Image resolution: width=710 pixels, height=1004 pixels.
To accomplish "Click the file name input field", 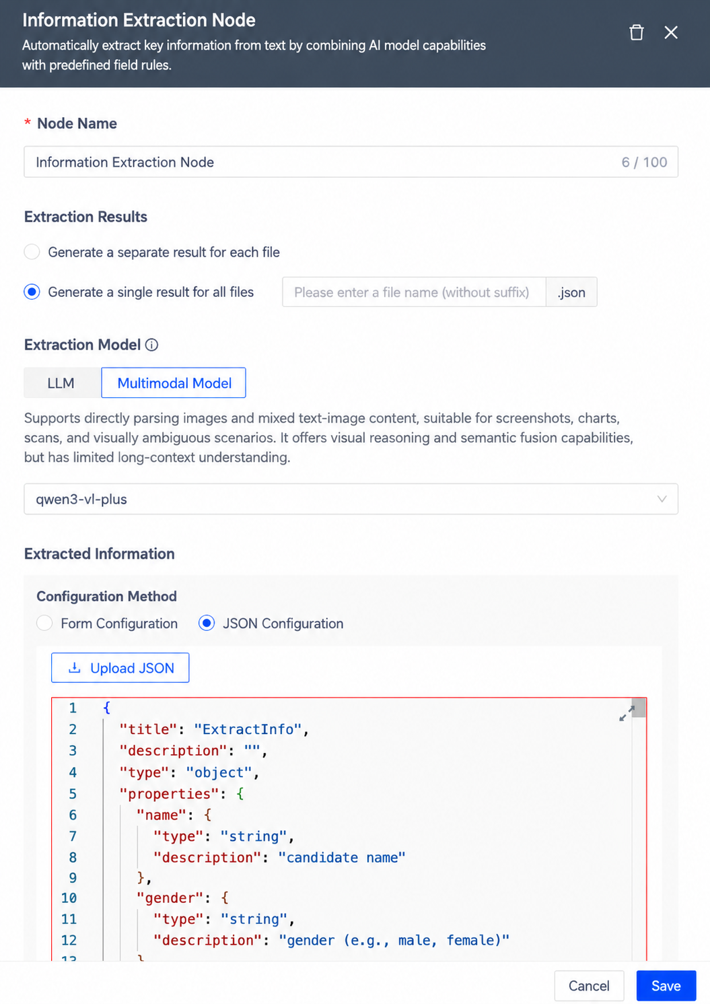I will point(414,292).
